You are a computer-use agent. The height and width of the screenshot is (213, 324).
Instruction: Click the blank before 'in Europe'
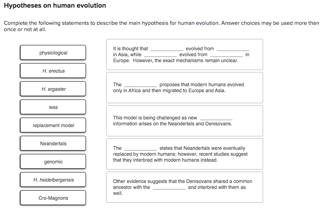[226, 54]
